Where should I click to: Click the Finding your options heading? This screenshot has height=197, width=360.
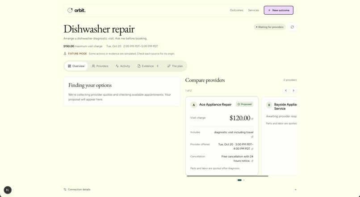click(90, 85)
